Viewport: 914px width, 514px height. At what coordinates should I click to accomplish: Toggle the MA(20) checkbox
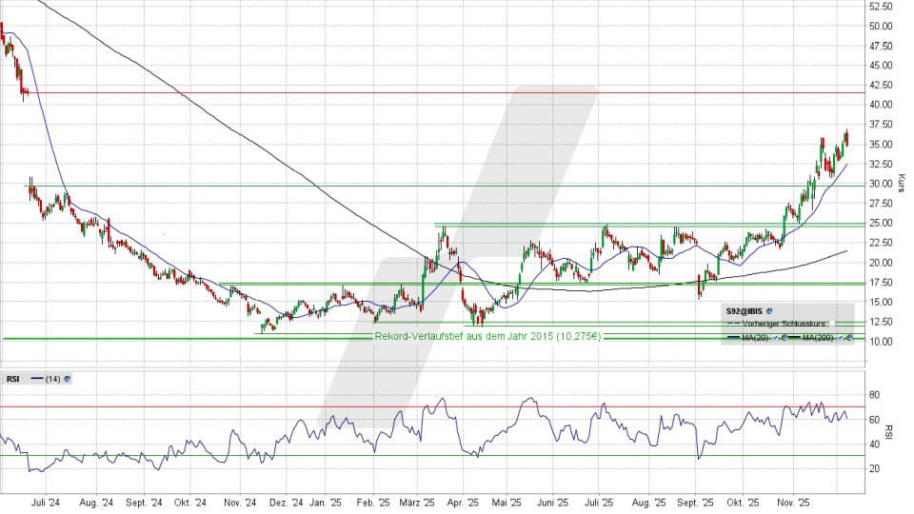tap(775, 338)
